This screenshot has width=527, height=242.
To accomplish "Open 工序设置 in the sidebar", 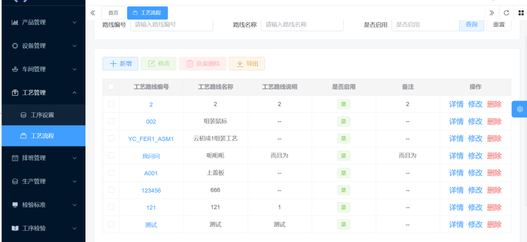I will click(42, 115).
